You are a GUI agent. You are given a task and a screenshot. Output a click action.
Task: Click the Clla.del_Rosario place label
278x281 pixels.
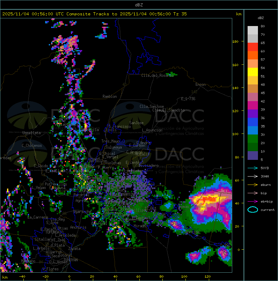tap(158, 75)
